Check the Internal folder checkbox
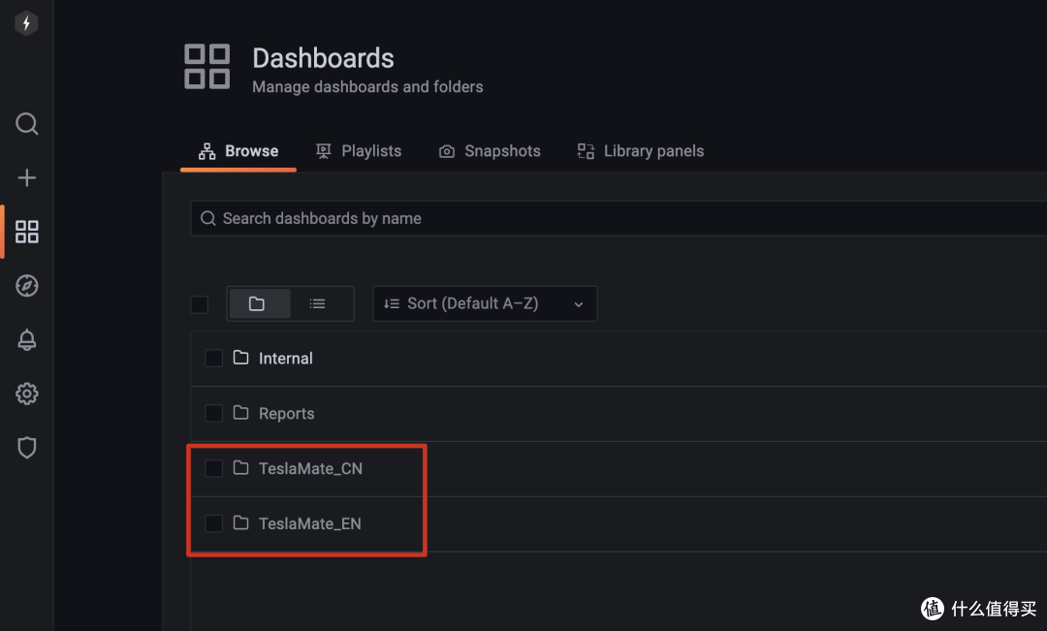 pyautogui.click(x=213, y=359)
